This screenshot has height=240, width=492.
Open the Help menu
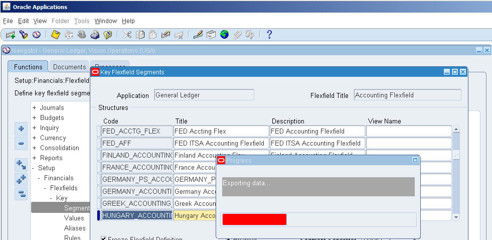tap(128, 21)
